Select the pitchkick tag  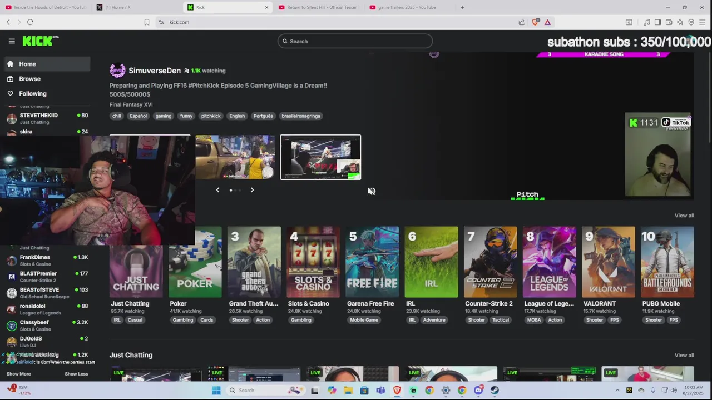point(211,116)
